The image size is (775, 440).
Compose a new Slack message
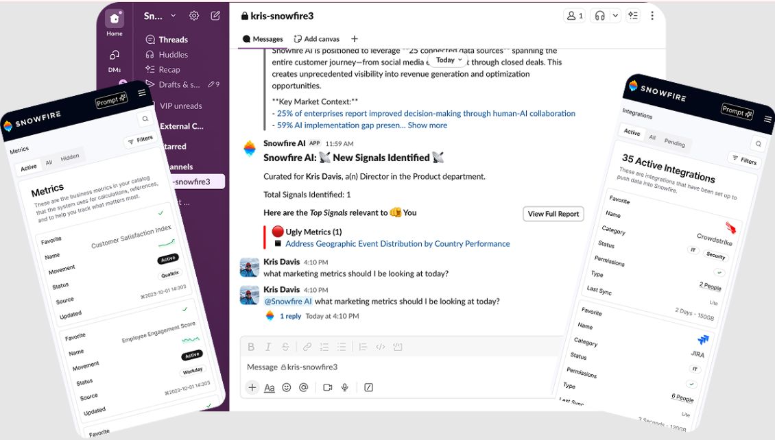[x=215, y=16]
